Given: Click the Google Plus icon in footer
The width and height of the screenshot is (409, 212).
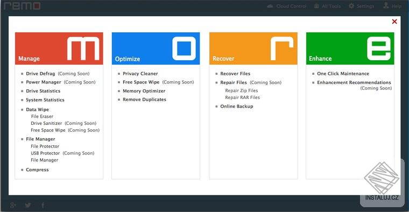Looking at the screenshot, I should point(13,205).
